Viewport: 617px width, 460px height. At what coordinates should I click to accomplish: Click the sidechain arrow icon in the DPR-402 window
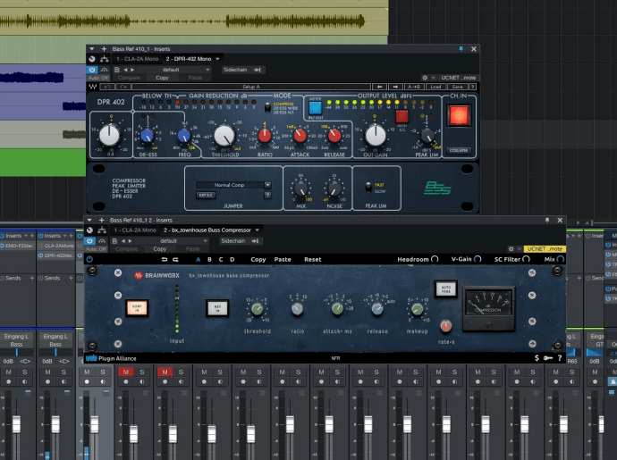pos(257,70)
